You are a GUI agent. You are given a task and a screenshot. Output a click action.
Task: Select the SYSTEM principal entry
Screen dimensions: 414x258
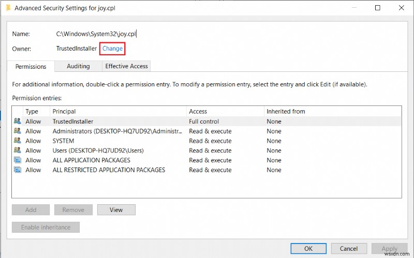[63, 141]
